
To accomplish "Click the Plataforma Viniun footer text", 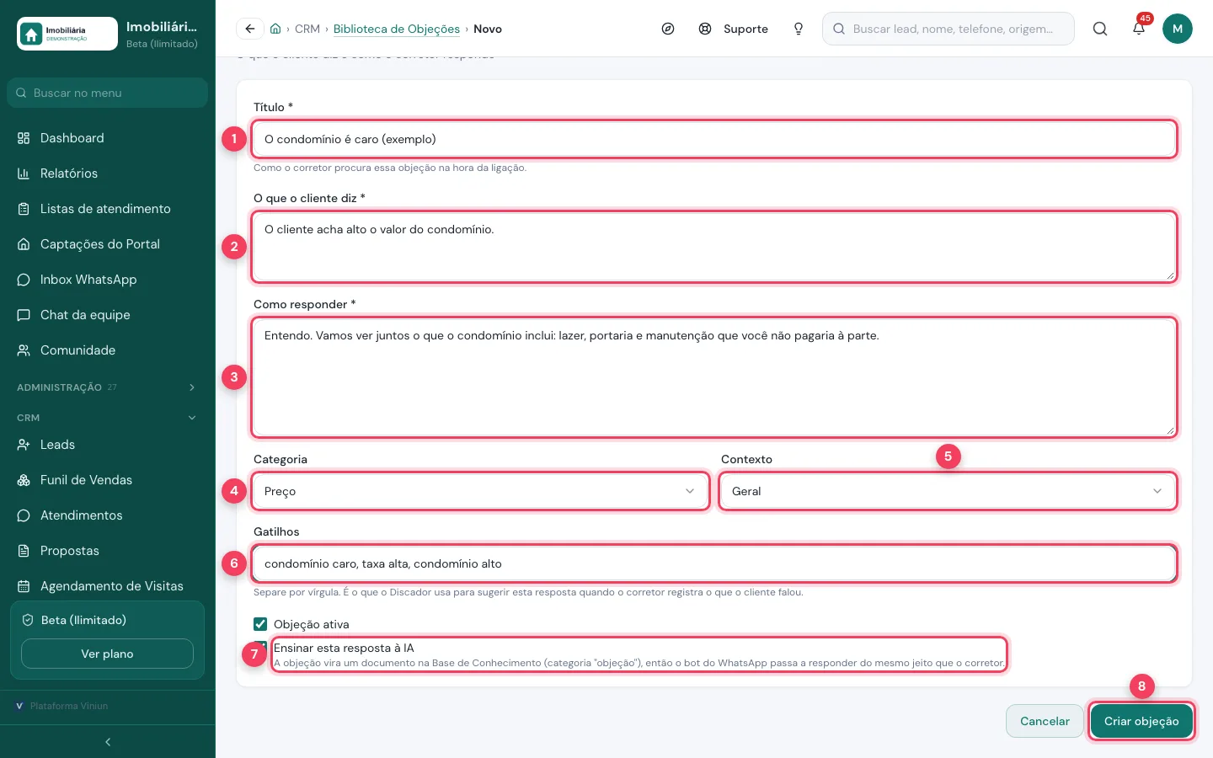I will tap(69, 706).
